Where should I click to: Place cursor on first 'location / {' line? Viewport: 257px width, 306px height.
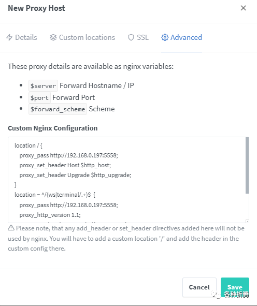point(28,145)
